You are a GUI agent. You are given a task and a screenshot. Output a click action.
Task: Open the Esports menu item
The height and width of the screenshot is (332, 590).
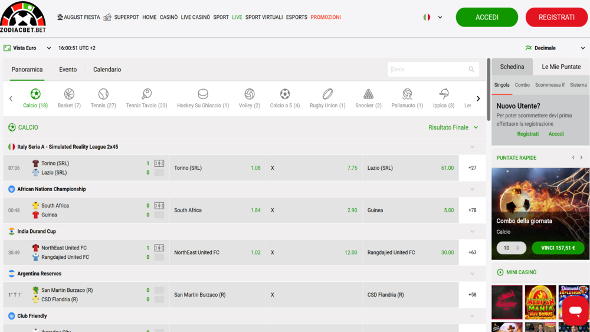tap(297, 17)
